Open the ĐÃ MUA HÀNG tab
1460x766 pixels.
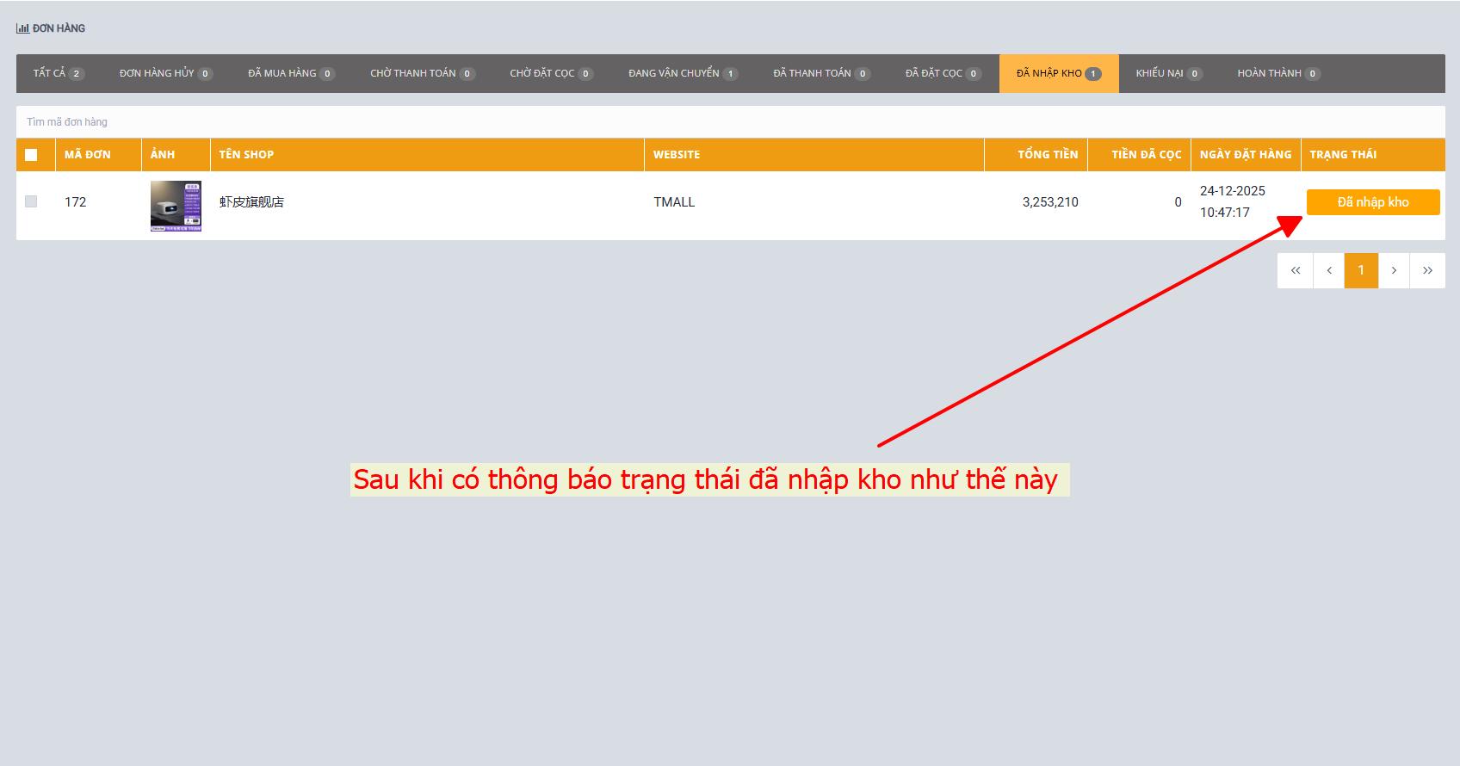coord(291,73)
